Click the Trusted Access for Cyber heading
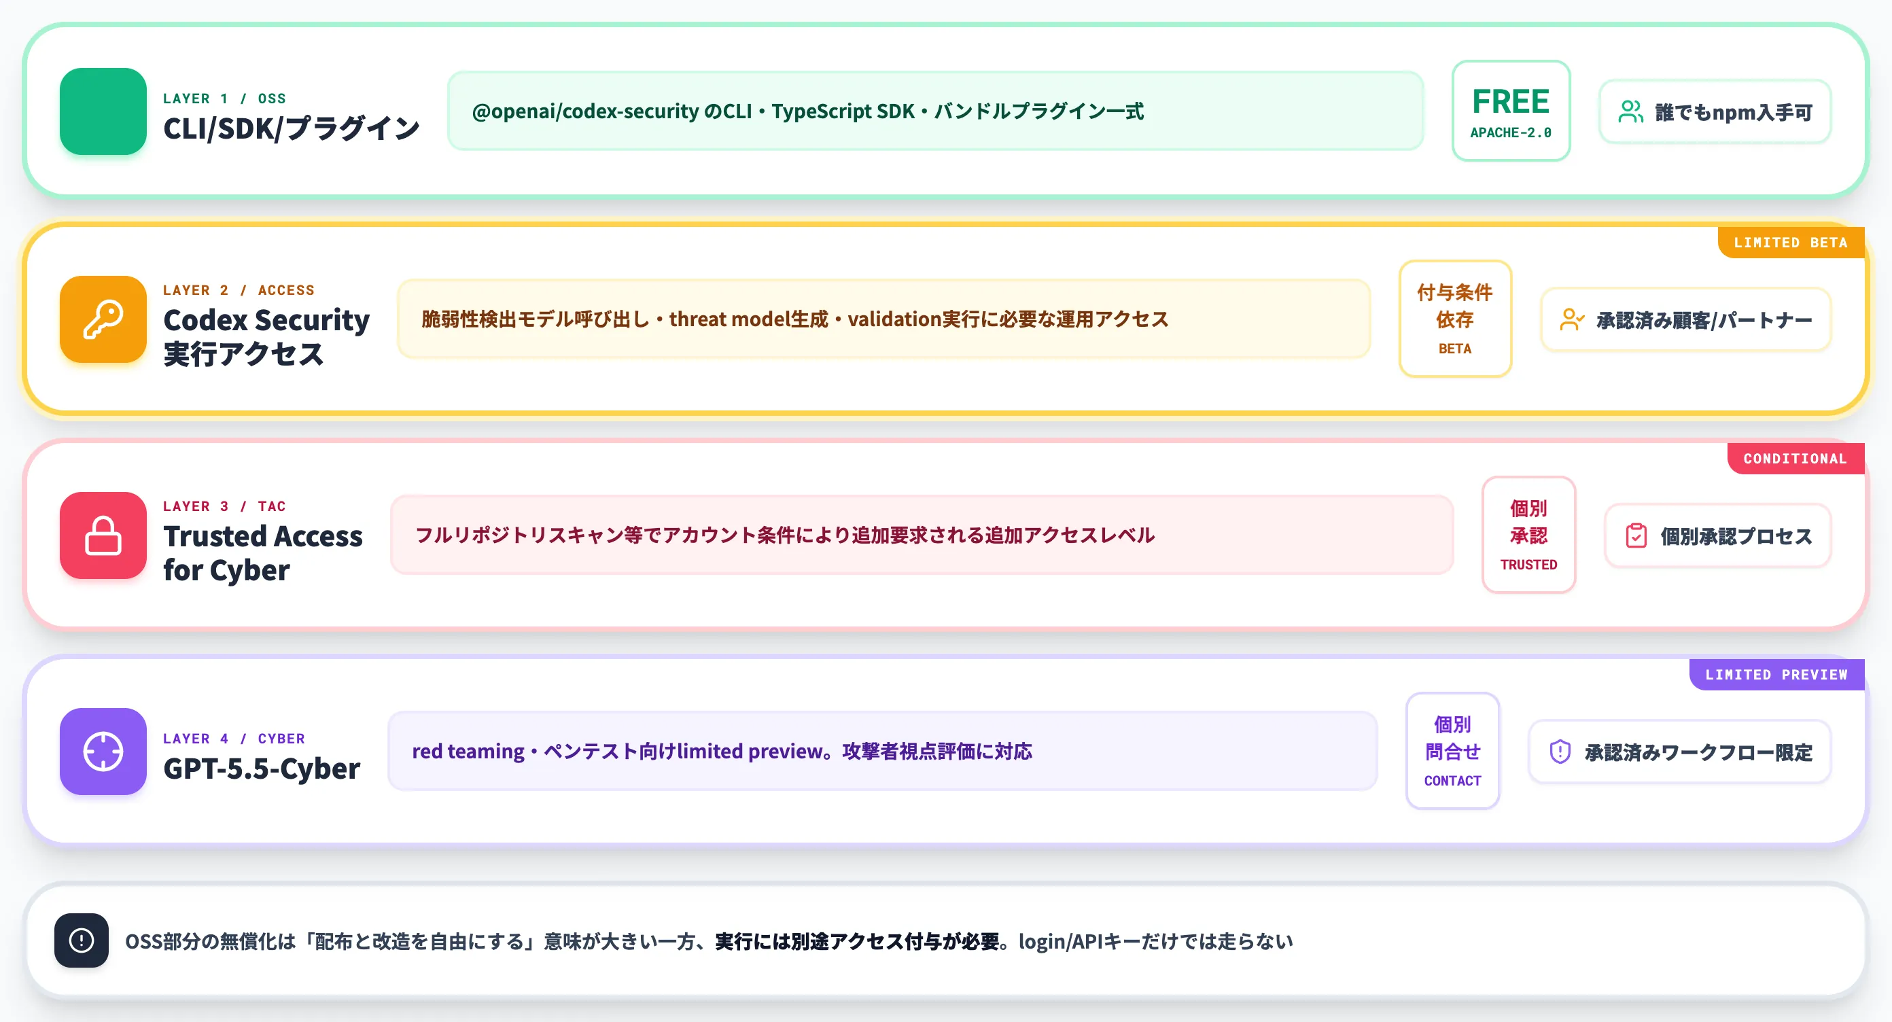This screenshot has width=1892, height=1022. click(263, 553)
